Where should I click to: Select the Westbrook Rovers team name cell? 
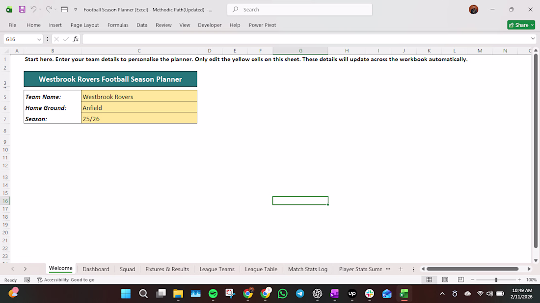[139, 96]
